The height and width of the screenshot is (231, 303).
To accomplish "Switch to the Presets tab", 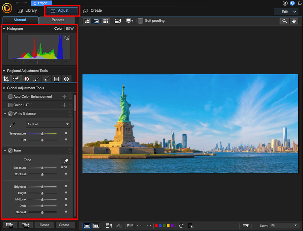I will 58,20.
